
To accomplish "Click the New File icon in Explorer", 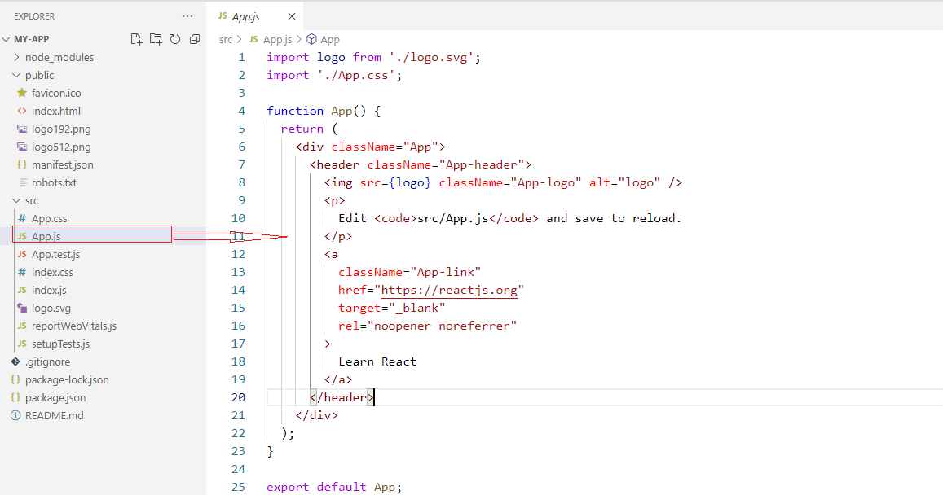I will [x=136, y=39].
